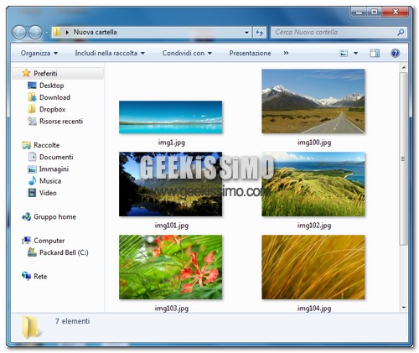
Task: Select Raccolte in the navigation pane
Action: point(47,145)
